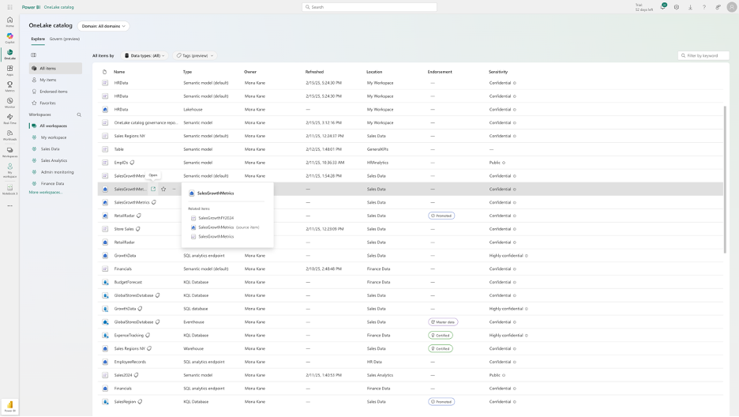Open the Tags (preview) filter dropdown
The width and height of the screenshot is (739, 417).
[195, 55]
